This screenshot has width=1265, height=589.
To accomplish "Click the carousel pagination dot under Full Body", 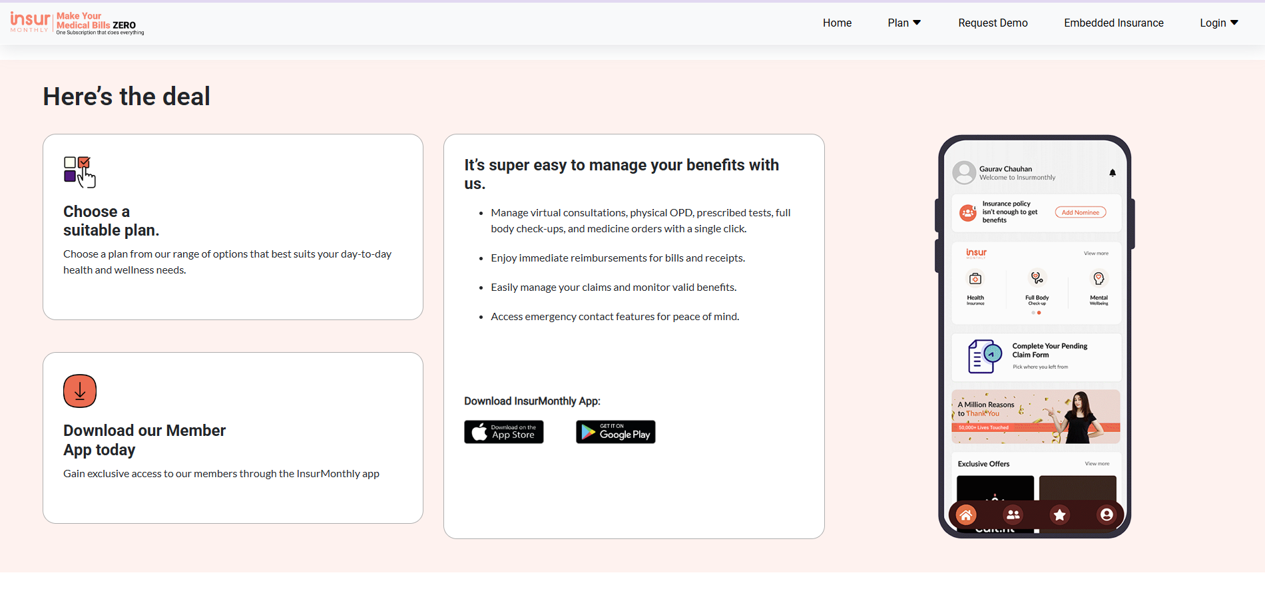I will (x=1039, y=313).
